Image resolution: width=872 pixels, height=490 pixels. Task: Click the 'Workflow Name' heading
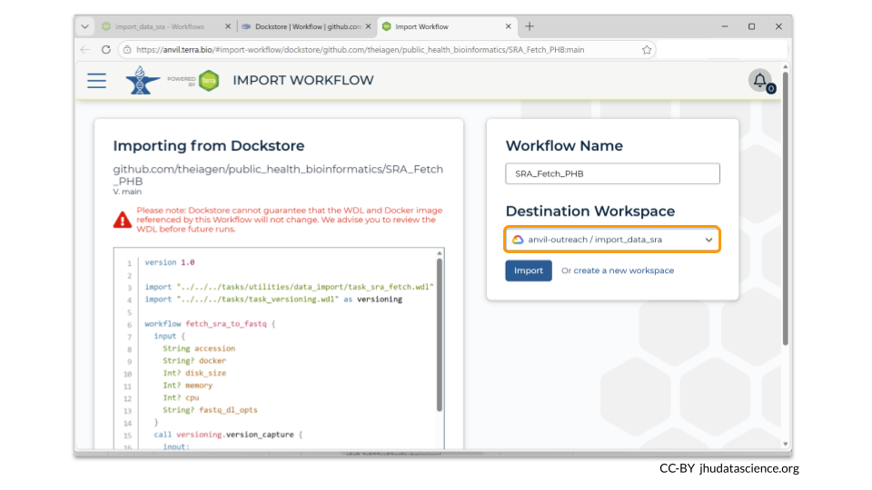[x=564, y=145]
